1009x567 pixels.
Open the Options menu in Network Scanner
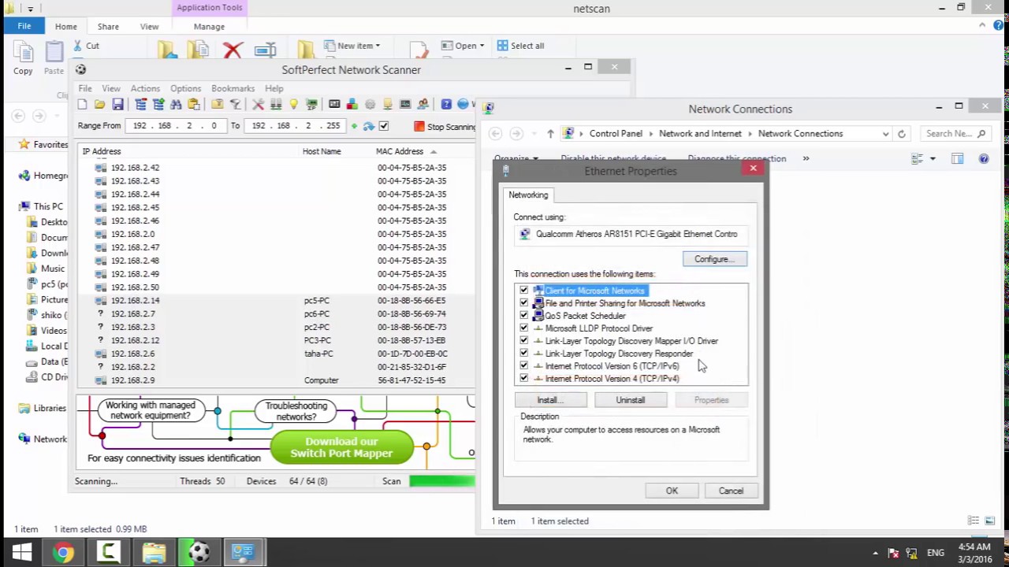pos(185,88)
